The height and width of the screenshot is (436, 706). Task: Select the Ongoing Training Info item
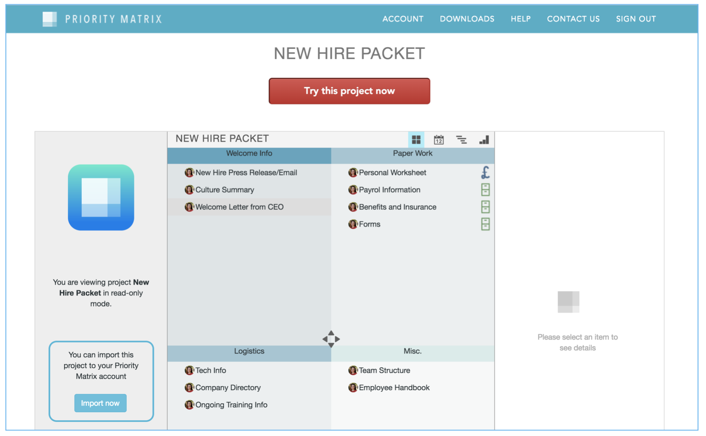pos(231,405)
